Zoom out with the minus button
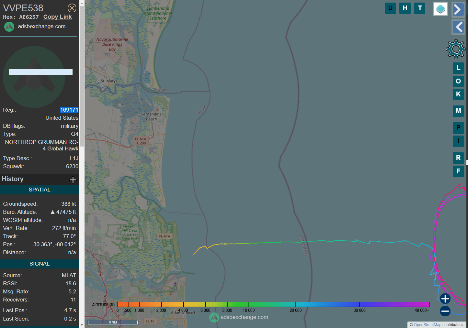468x328 pixels. (445, 312)
